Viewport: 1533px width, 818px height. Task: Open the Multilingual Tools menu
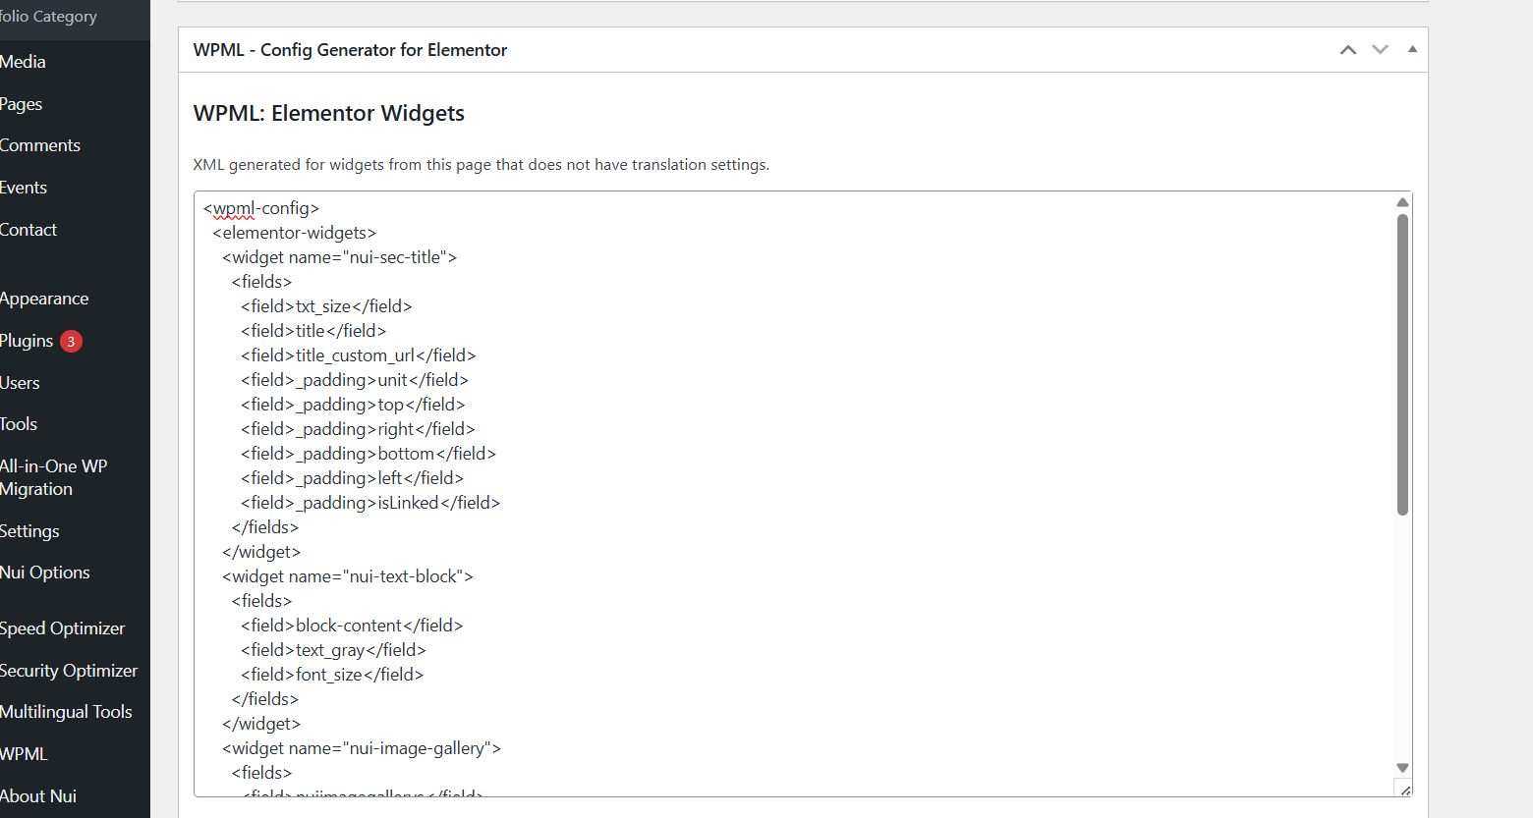(66, 712)
